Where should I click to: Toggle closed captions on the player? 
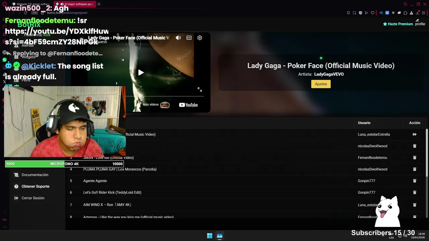[189, 38]
